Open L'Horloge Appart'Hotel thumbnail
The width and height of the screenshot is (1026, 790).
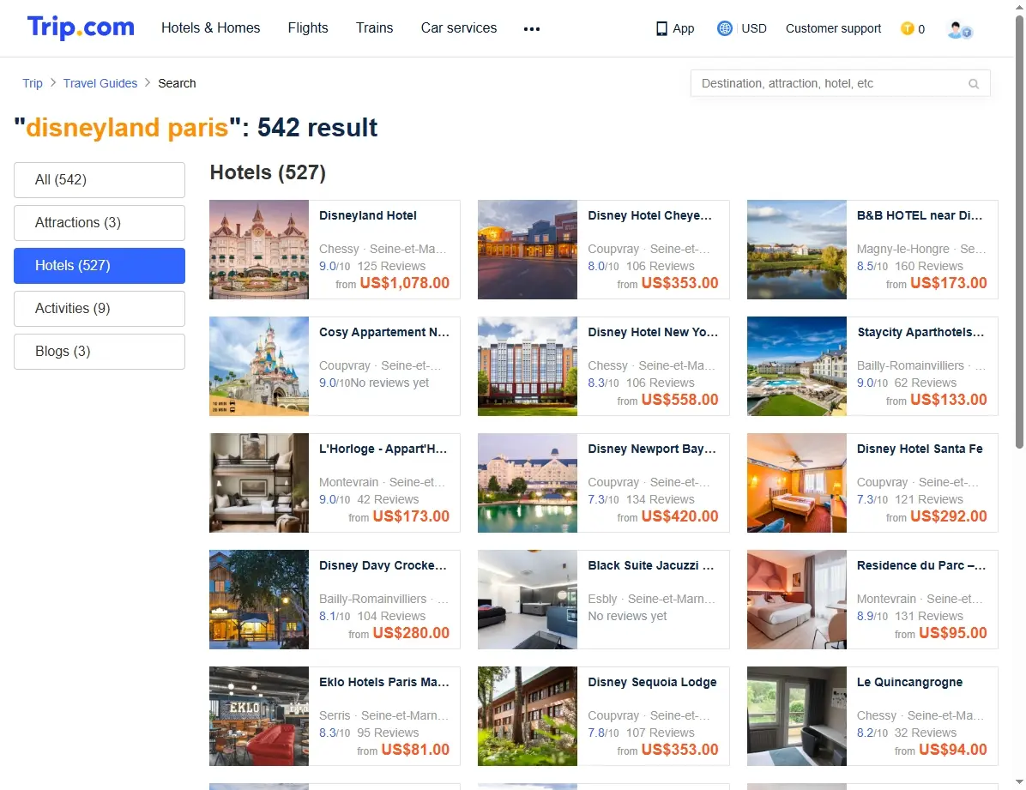(259, 482)
